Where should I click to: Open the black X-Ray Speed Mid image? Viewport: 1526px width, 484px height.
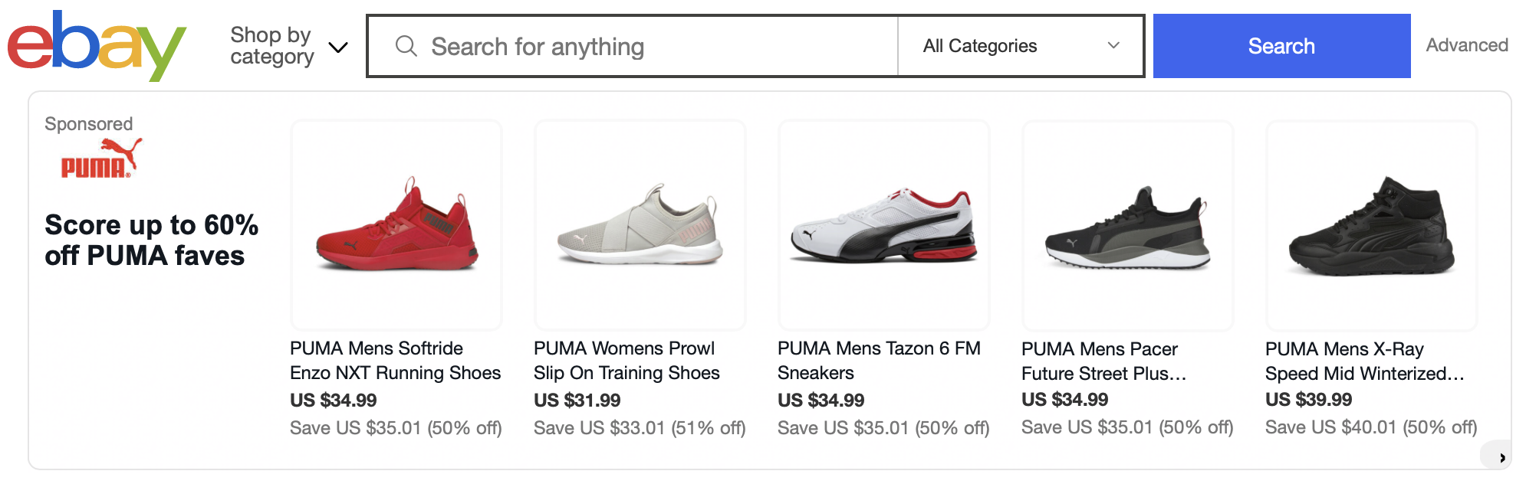coord(1372,225)
